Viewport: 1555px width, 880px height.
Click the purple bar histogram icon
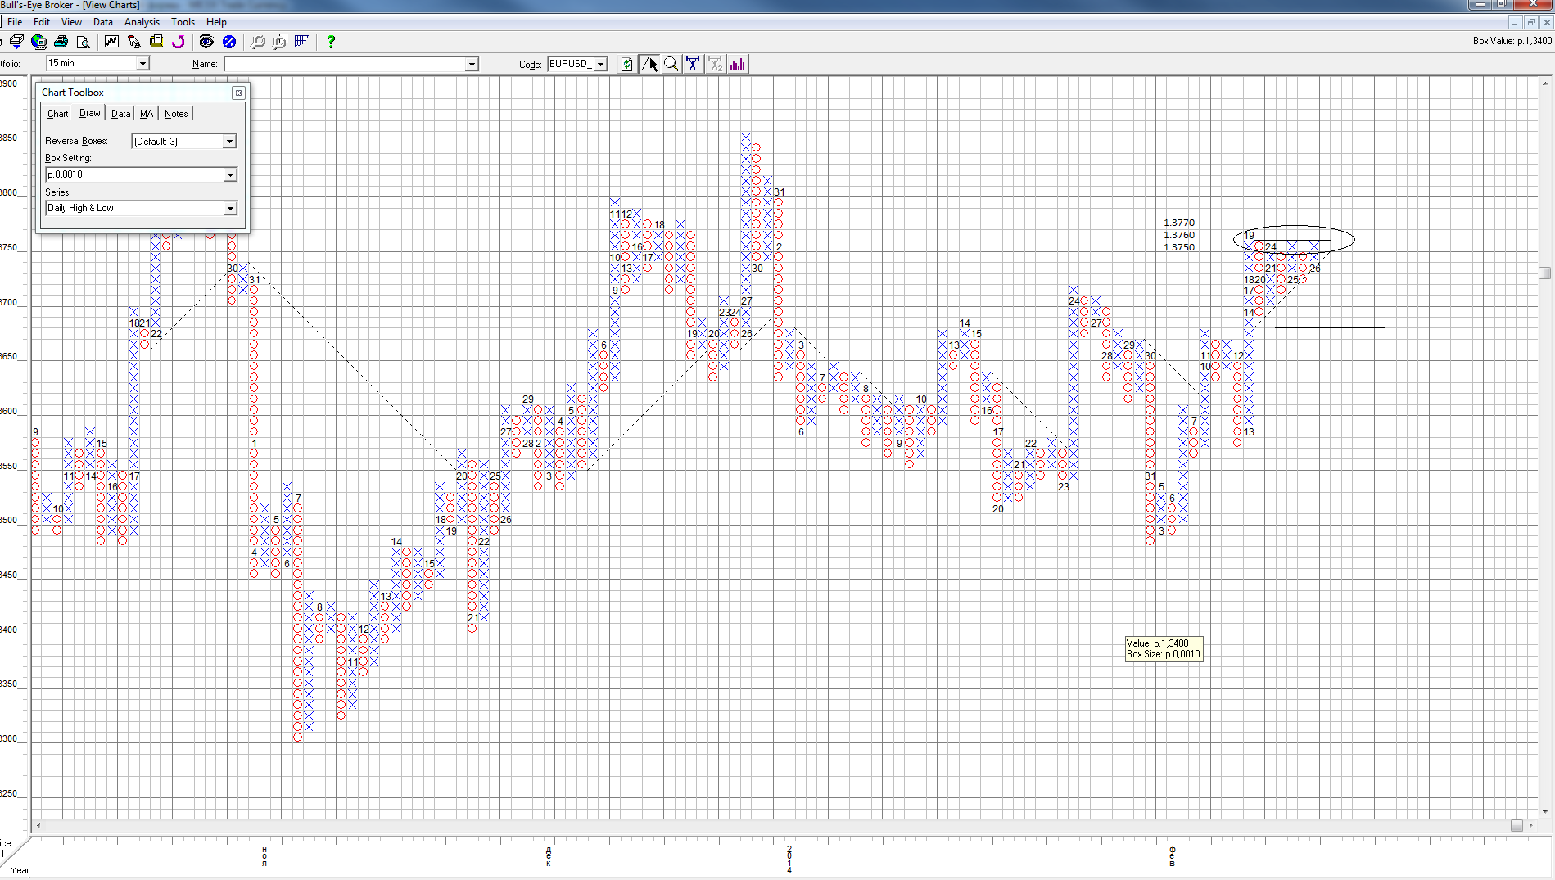pyautogui.click(x=738, y=64)
